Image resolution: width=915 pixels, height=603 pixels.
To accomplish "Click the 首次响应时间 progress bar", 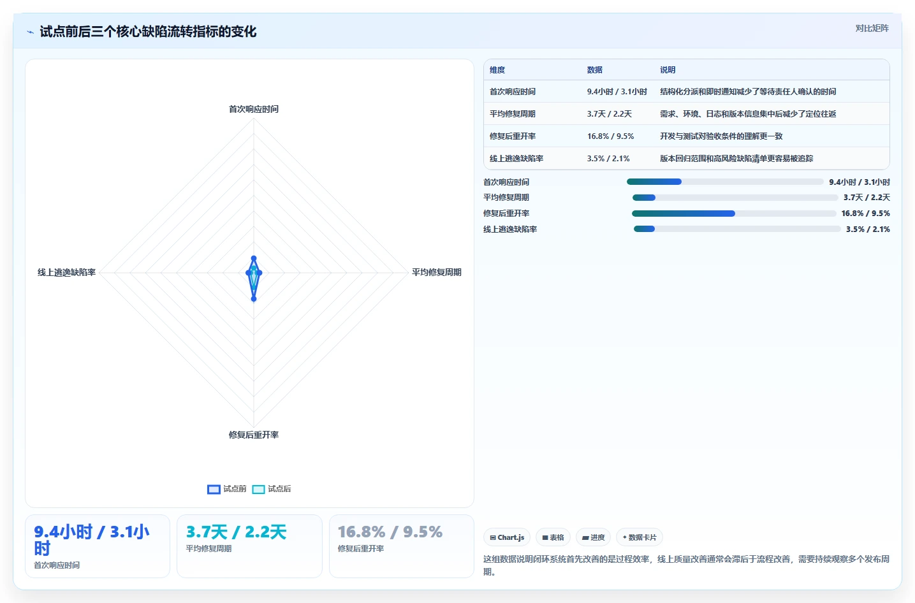I will [x=725, y=182].
